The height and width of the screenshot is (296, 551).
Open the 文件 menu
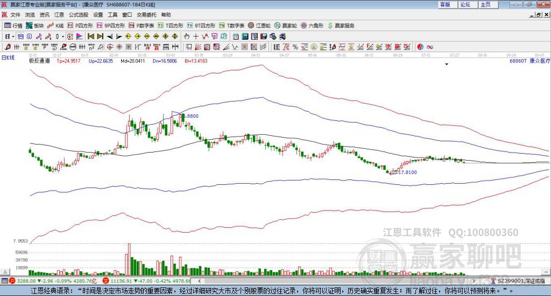[15, 15]
